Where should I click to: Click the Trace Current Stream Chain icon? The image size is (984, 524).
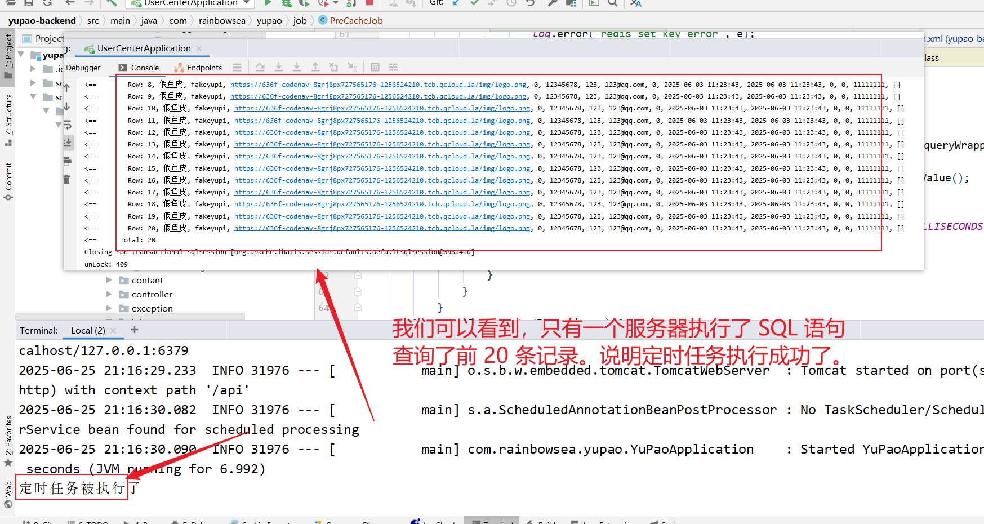tap(393, 68)
